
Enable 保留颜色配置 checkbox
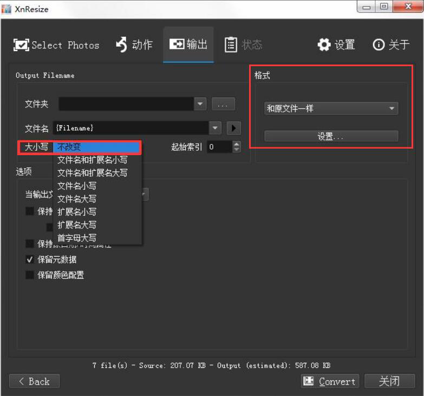pos(29,275)
